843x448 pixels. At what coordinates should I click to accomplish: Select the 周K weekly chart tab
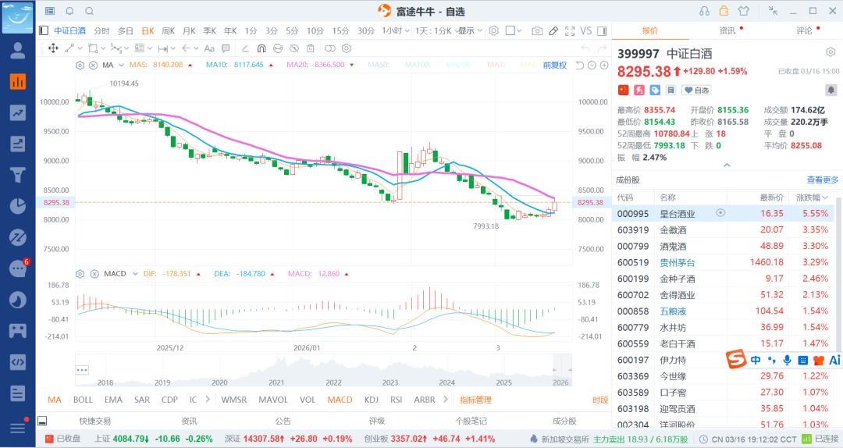tap(168, 30)
